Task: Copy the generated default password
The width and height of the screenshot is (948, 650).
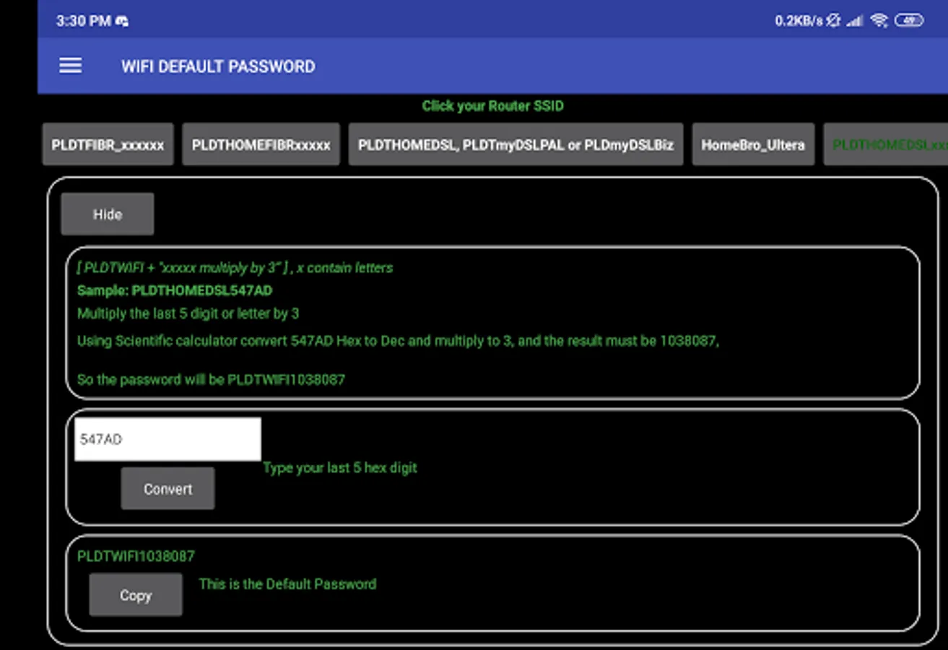Action: click(x=136, y=595)
